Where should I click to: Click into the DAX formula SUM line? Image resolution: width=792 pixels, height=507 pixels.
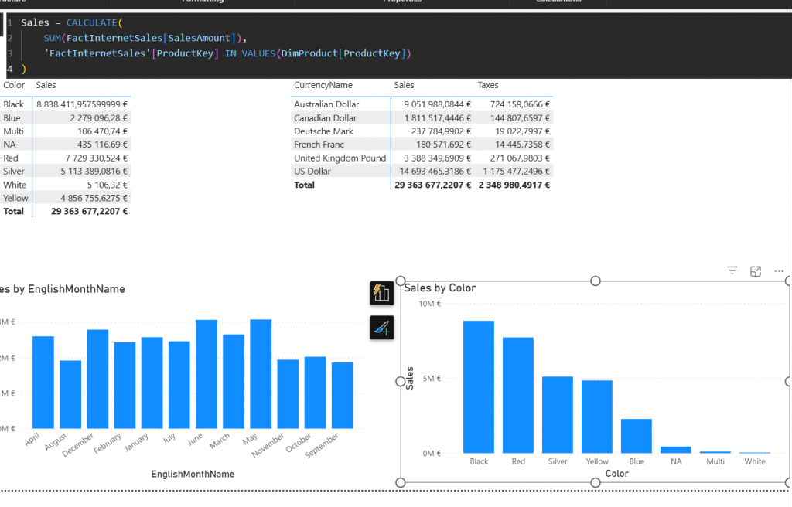coord(144,38)
